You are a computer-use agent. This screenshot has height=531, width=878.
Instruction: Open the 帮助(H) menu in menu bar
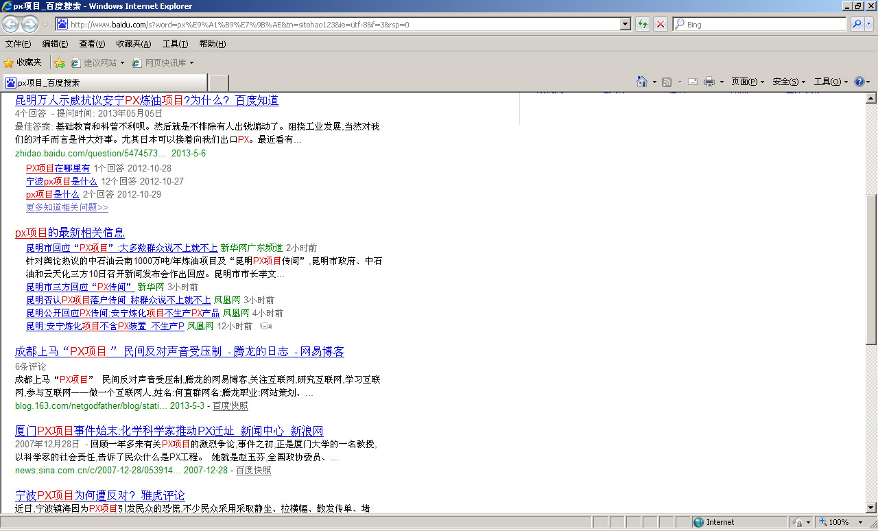tap(212, 44)
